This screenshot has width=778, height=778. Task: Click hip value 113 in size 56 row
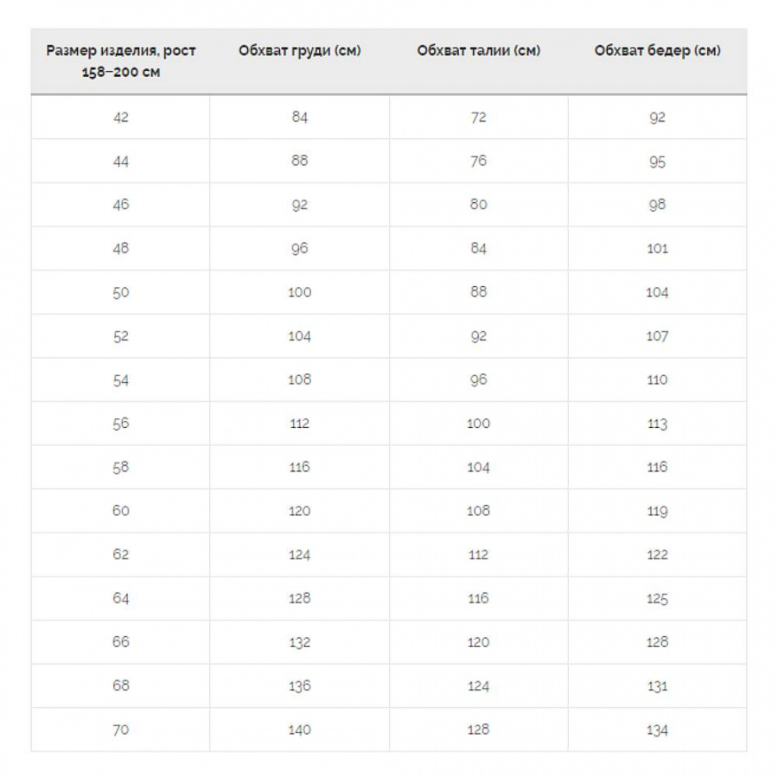[657, 424]
